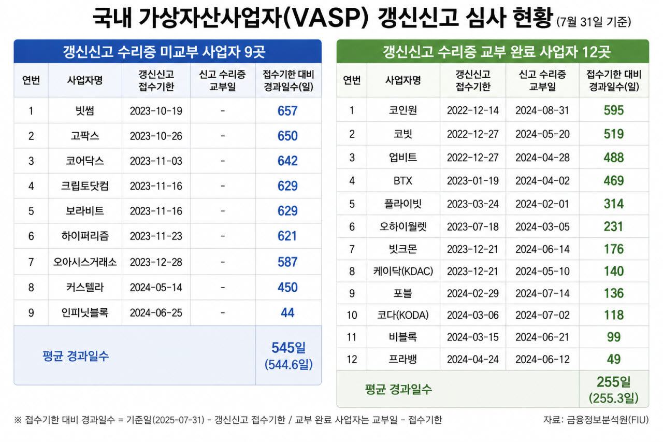Screen dimensions: 663x442
Task: Click the date '2024-02-01'
Action: point(542,204)
